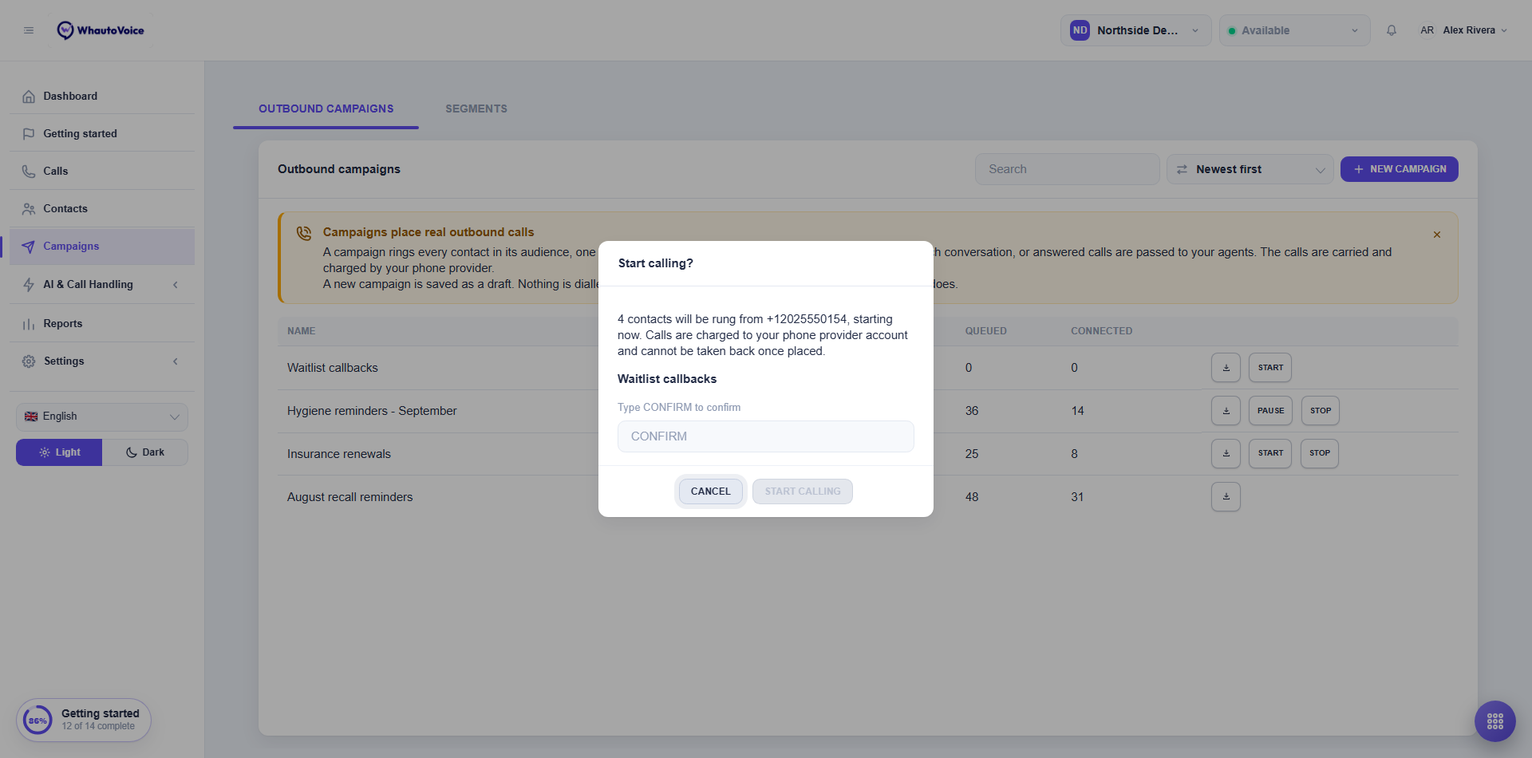Open the notifications bell
Screen dimensions: 1532x758
[x=1392, y=30]
